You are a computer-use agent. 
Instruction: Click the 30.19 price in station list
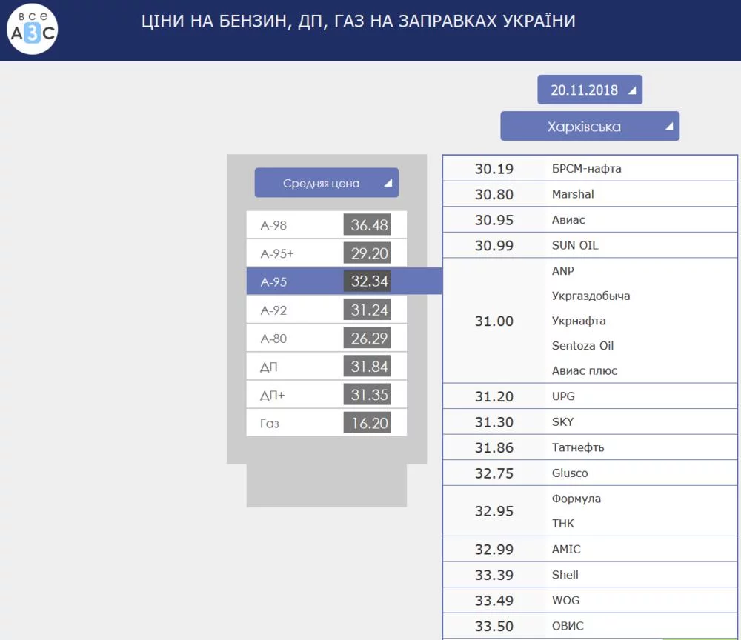[494, 169]
